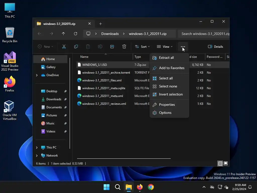The image size is (257, 193).
Task: Expand the OneDrive tree node
Action: coord(37,75)
